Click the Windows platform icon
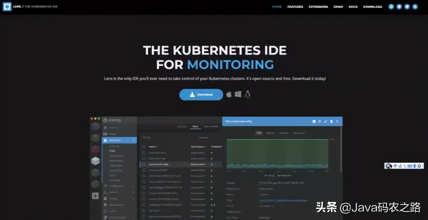 238,94
